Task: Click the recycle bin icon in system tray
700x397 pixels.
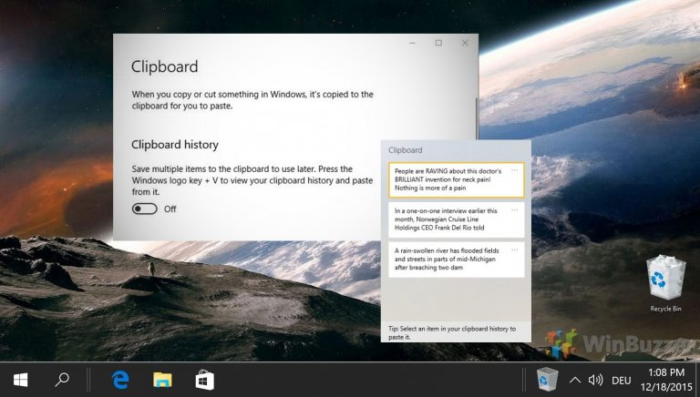Action: point(547,380)
